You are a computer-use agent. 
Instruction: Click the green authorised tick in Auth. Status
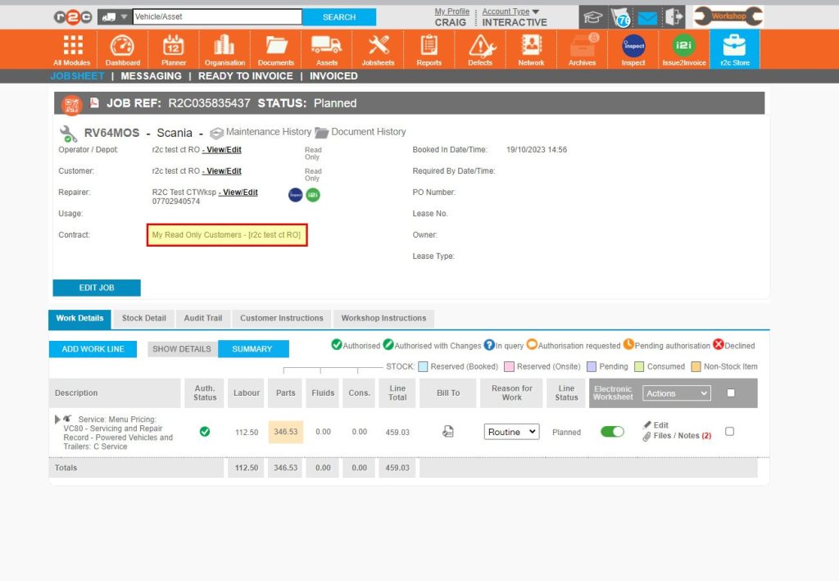205,431
